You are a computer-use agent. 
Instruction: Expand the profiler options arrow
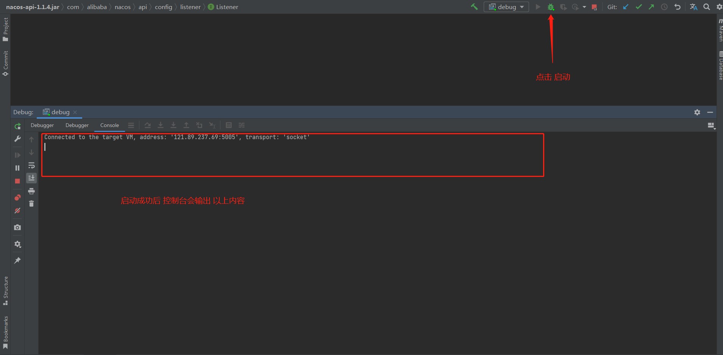tap(584, 7)
